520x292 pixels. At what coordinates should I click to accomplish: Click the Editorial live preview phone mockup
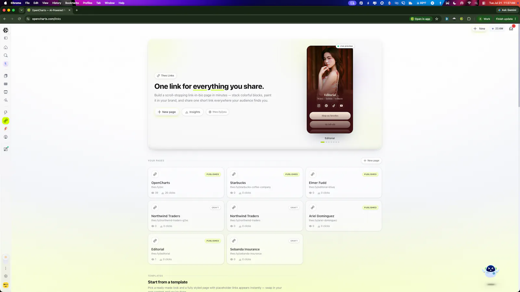[x=330, y=89]
